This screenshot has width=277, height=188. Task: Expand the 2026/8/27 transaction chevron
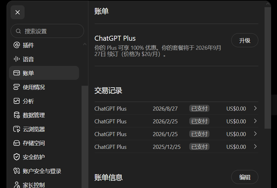click(255, 108)
